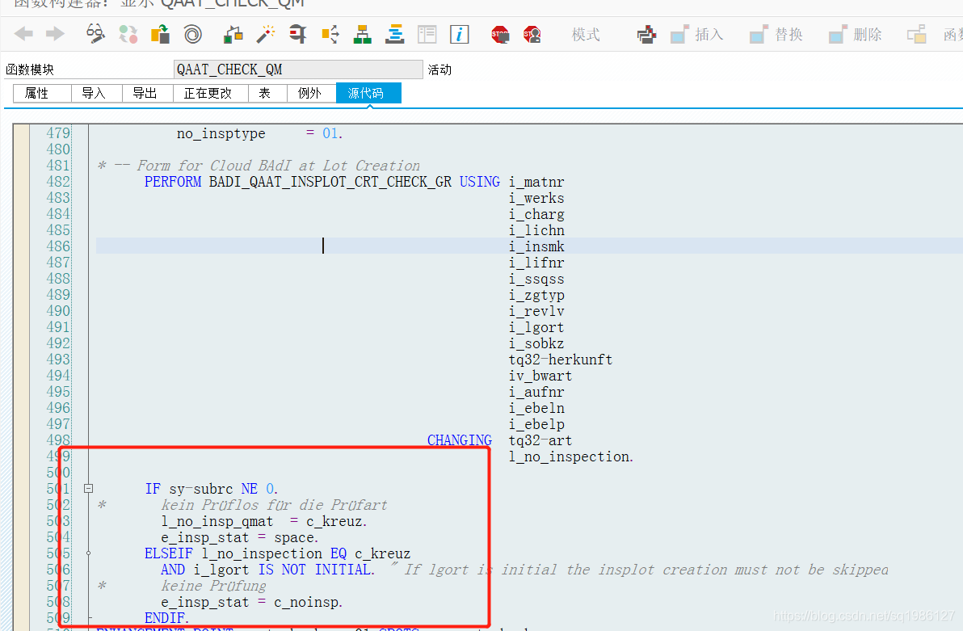Image resolution: width=963 pixels, height=631 pixels.
Task: Click the CHANGING keyword
Action: point(460,440)
